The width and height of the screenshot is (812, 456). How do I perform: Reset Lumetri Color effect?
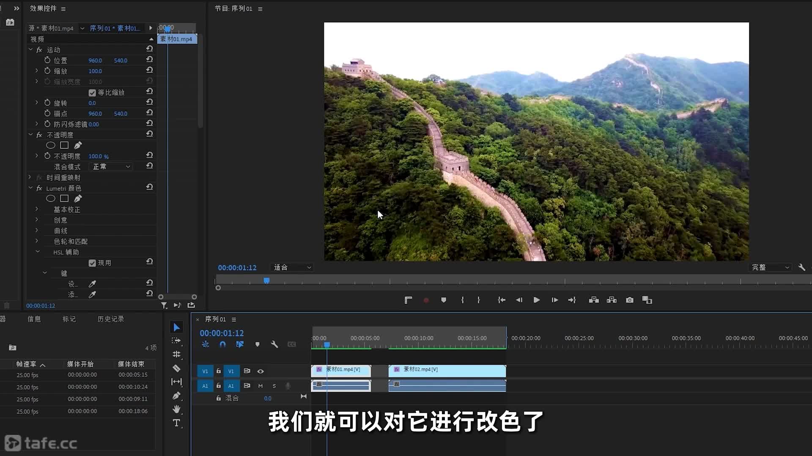(149, 187)
